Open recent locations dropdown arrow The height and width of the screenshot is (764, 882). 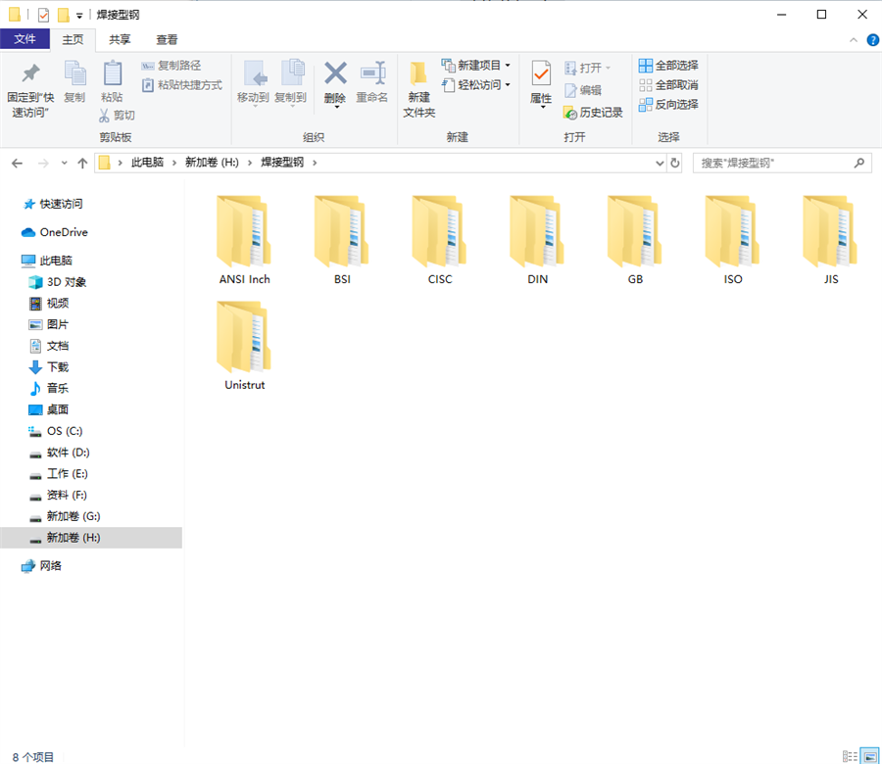[x=64, y=163]
